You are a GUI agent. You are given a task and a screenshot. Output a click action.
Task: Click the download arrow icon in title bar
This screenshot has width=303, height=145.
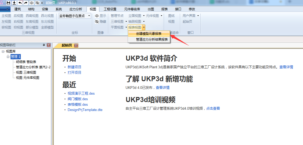[14, 3]
